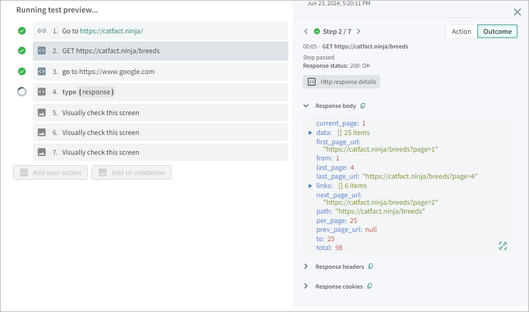The height and width of the screenshot is (312, 529).
Task: Expand the Response headers section
Action: [x=306, y=267]
